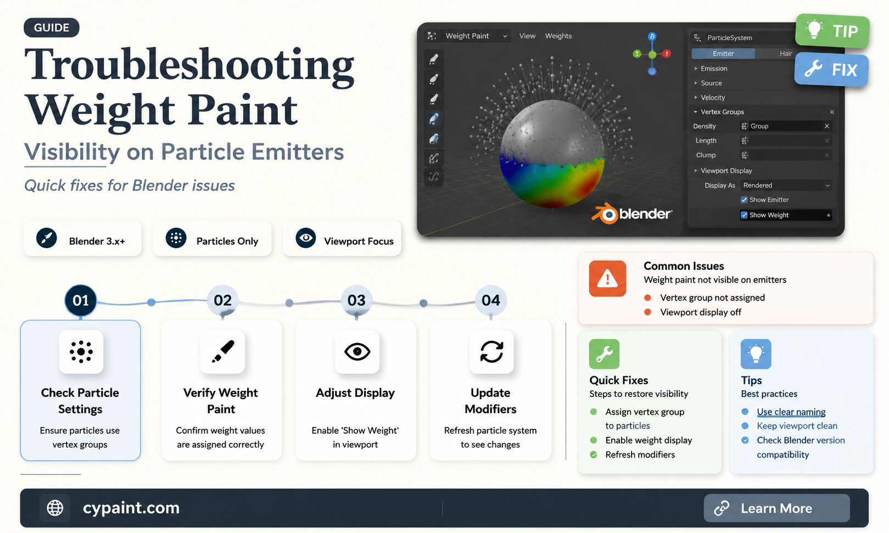This screenshot has height=533, width=889.
Task: Click the green wrench Quick Fixes icon
Action: tap(604, 354)
